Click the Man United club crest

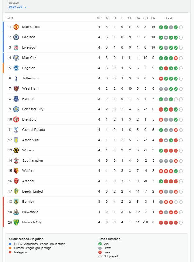coord(16,27)
